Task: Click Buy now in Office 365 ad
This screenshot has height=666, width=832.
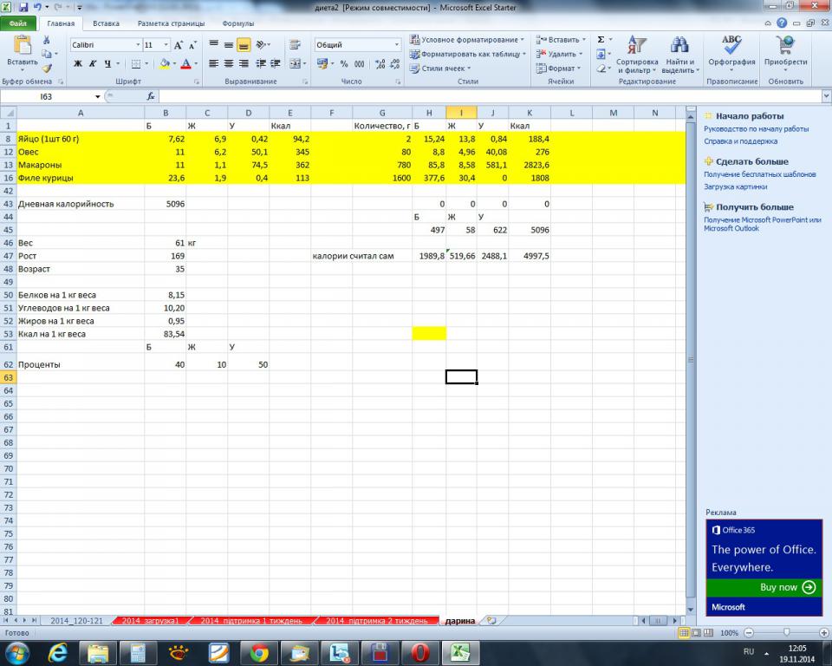Action: (787, 587)
